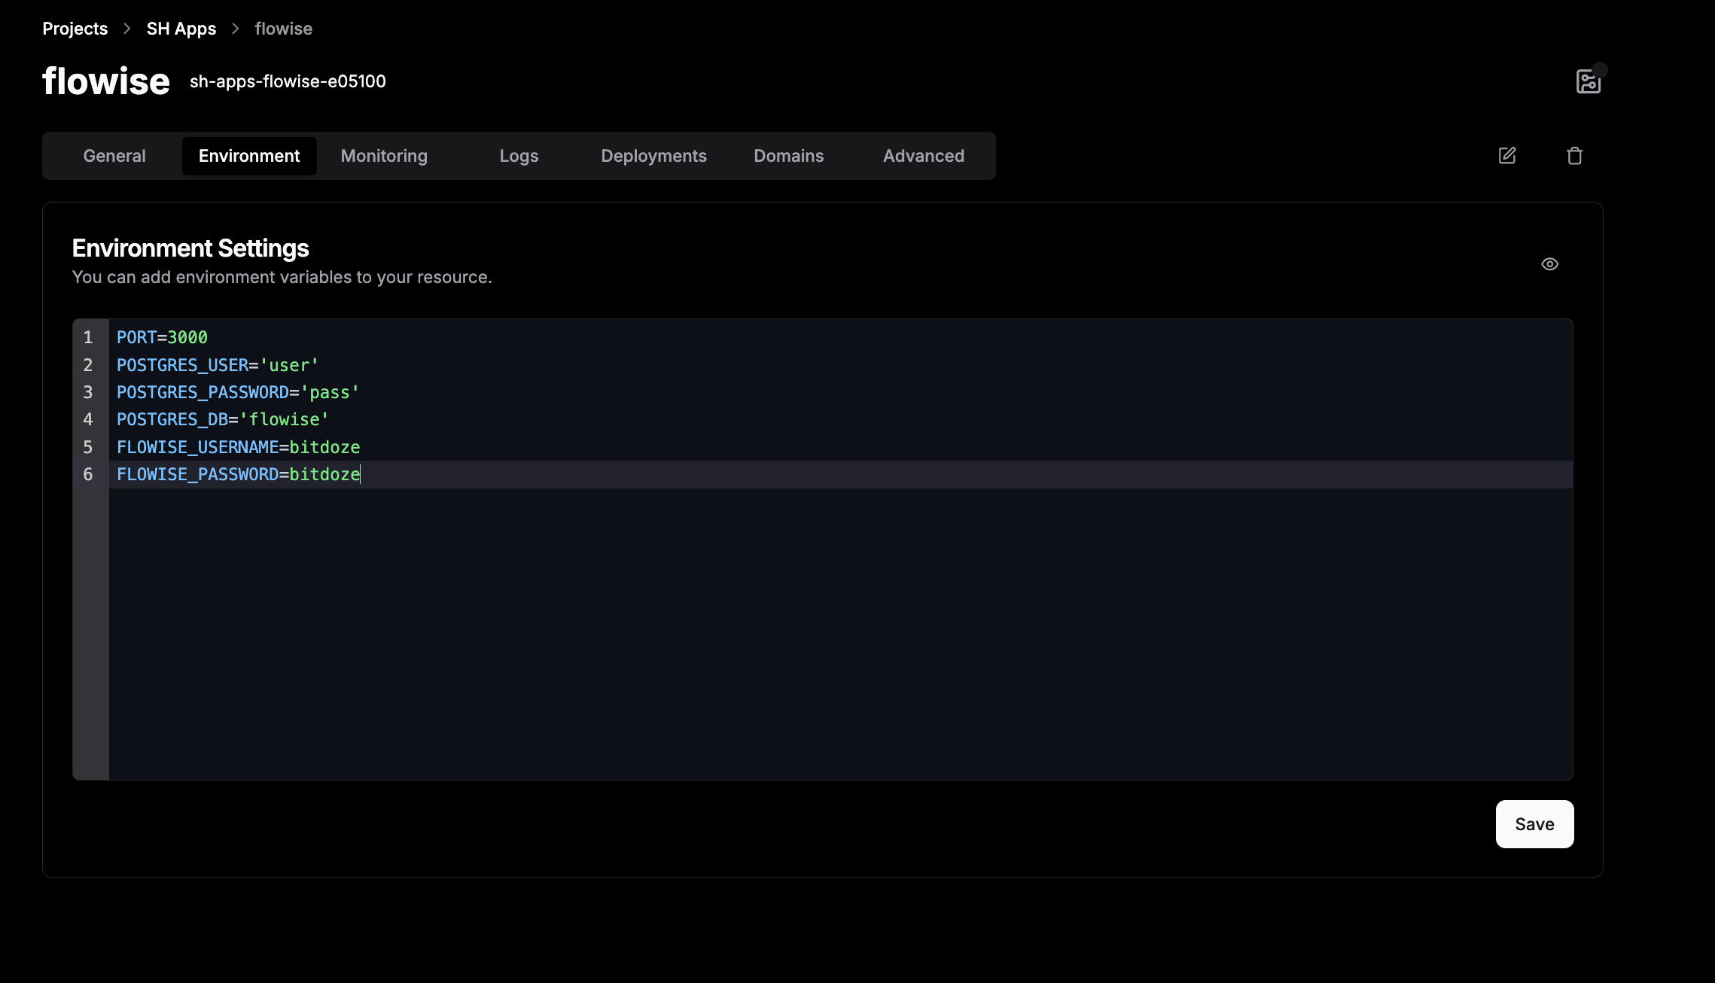Viewport: 1715px width, 983px height.
Task: Click on the FLOWISE_USERNAME line in editor
Action: [x=238, y=448]
